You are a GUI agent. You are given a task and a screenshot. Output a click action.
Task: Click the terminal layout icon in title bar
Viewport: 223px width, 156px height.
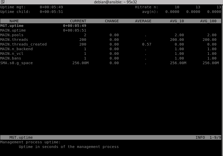(x=3, y=2)
